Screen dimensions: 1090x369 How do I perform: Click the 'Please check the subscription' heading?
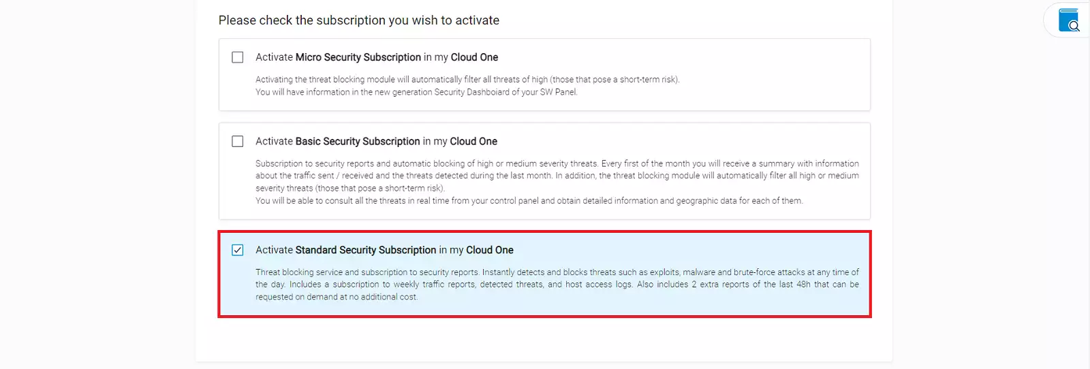point(359,20)
